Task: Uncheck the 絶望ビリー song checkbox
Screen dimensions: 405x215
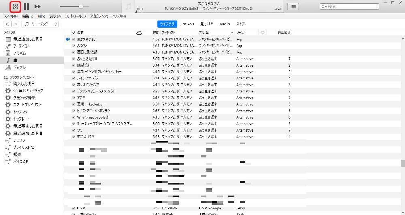Action: pyautogui.click(x=73, y=65)
